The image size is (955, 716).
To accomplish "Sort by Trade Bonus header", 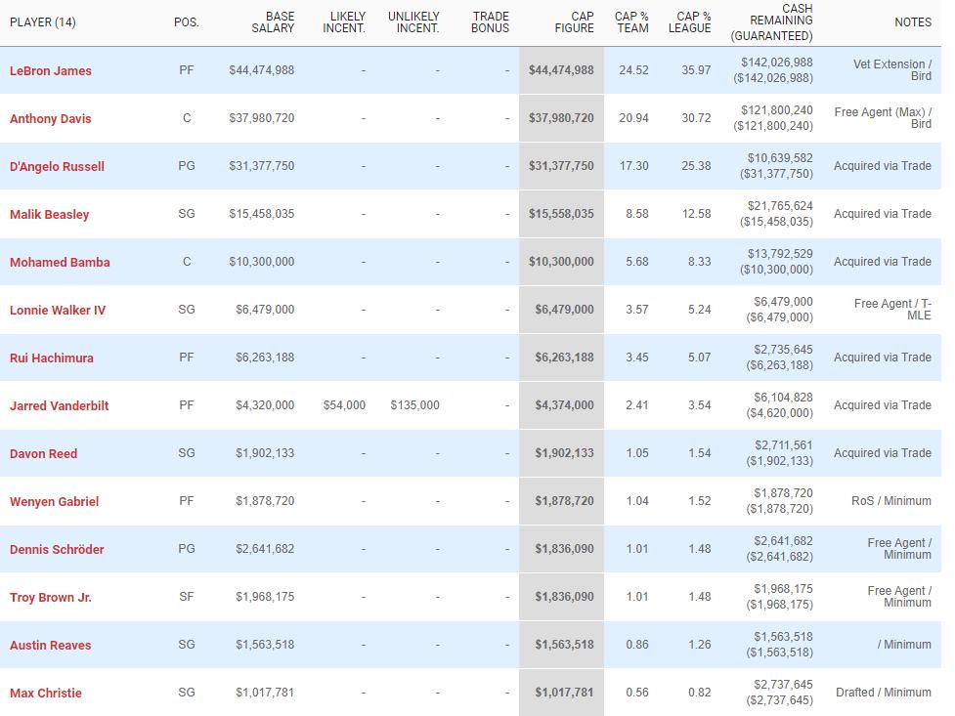I will pos(490,22).
